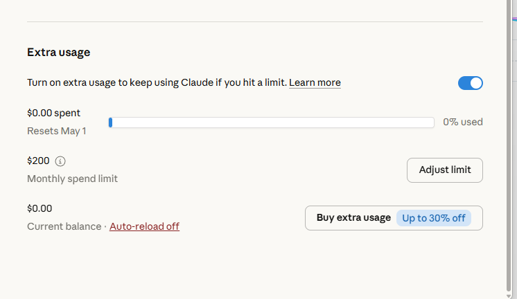Click the scrollbar down arrow
517x299 pixels.
coord(509,296)
